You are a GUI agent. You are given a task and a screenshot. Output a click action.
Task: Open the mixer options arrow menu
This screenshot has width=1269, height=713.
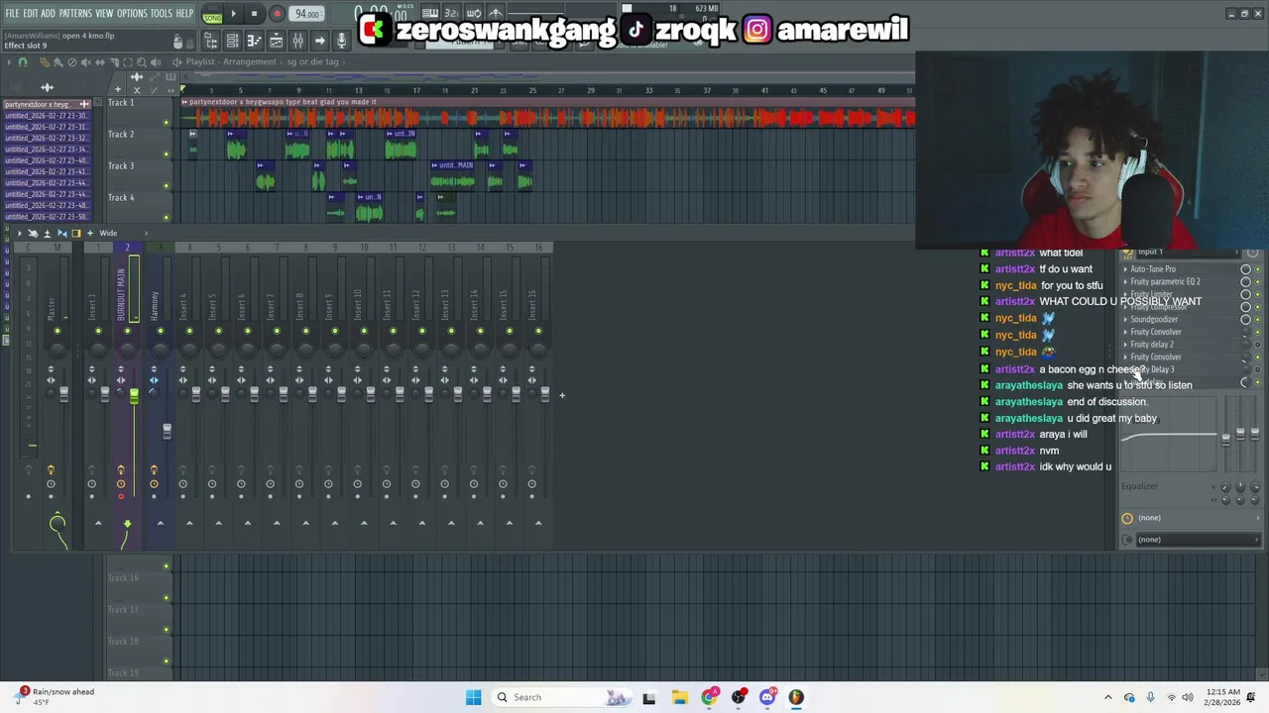point(20,233)
